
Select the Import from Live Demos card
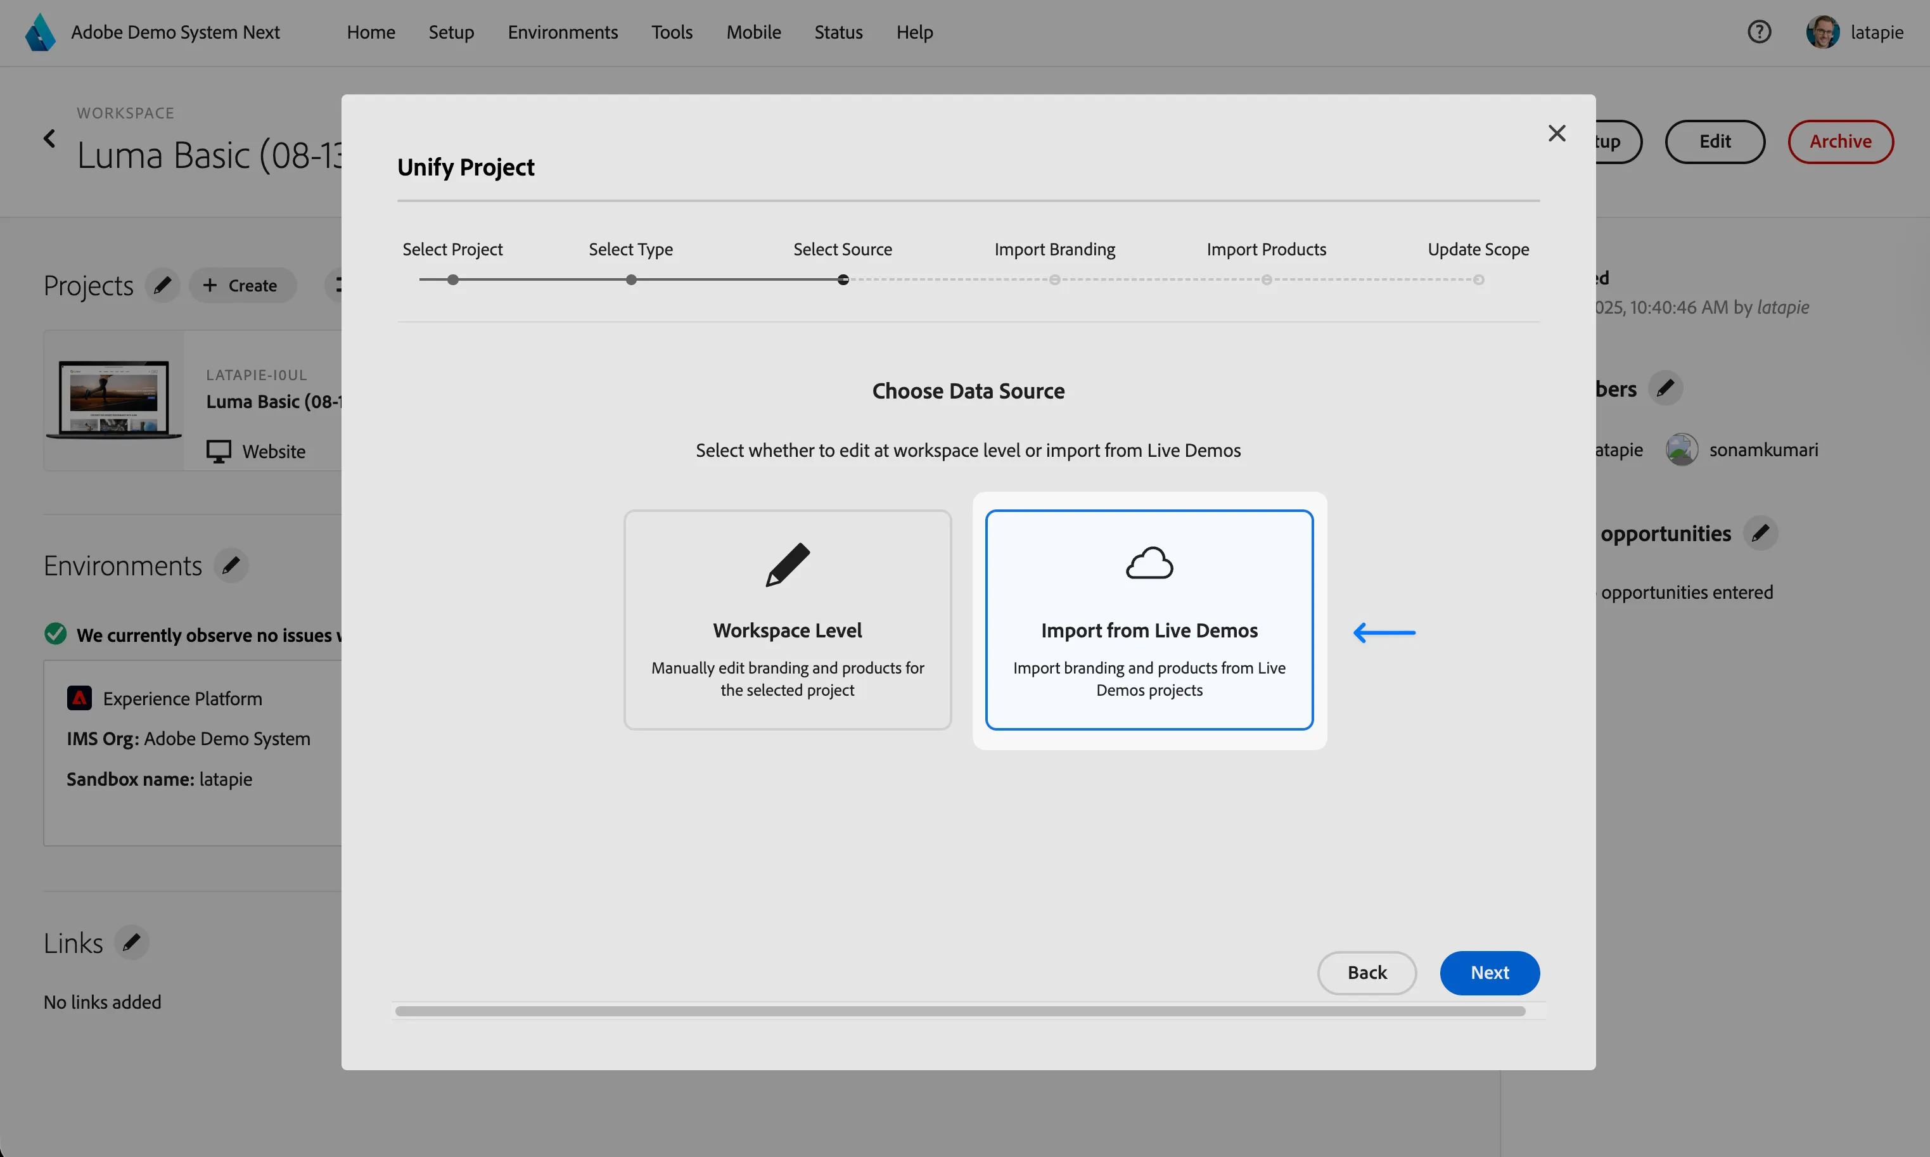tap(1149, 620)
